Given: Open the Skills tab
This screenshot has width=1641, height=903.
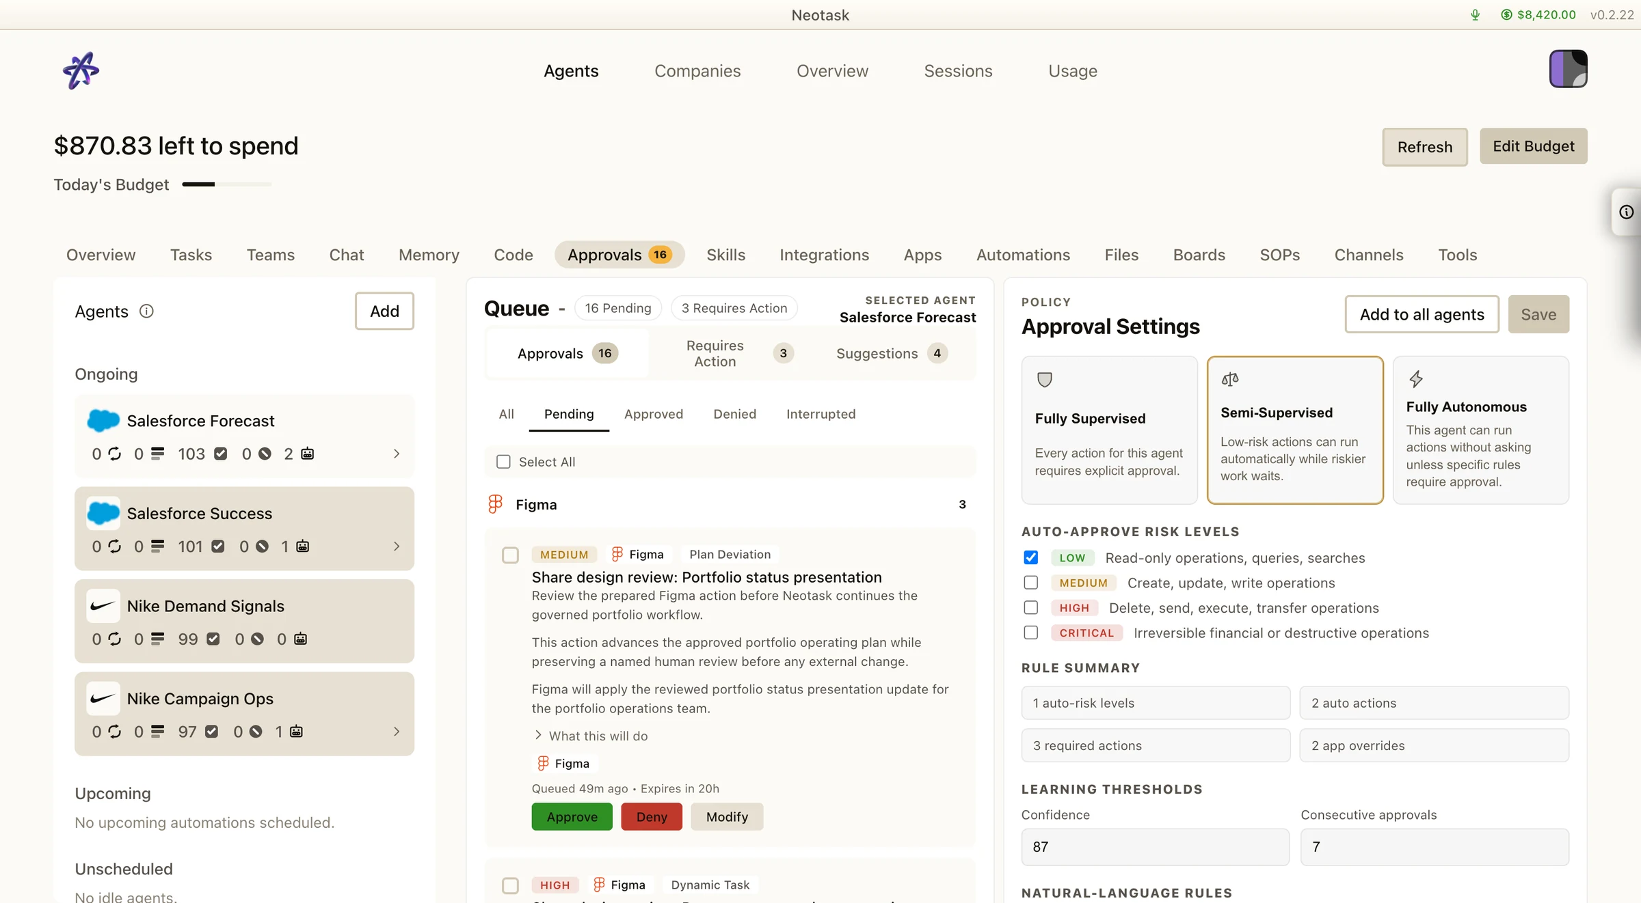Looking at the screenshot, I should pyautogui.click(x=725, y=255).
